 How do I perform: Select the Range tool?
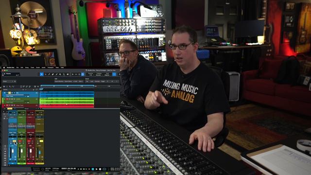click(x=45, y=74)
